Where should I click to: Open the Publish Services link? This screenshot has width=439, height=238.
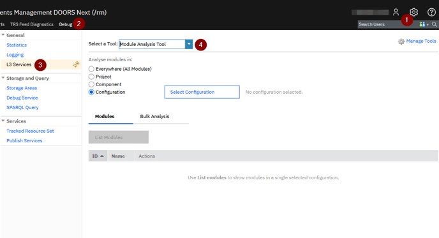coord(24,140)
